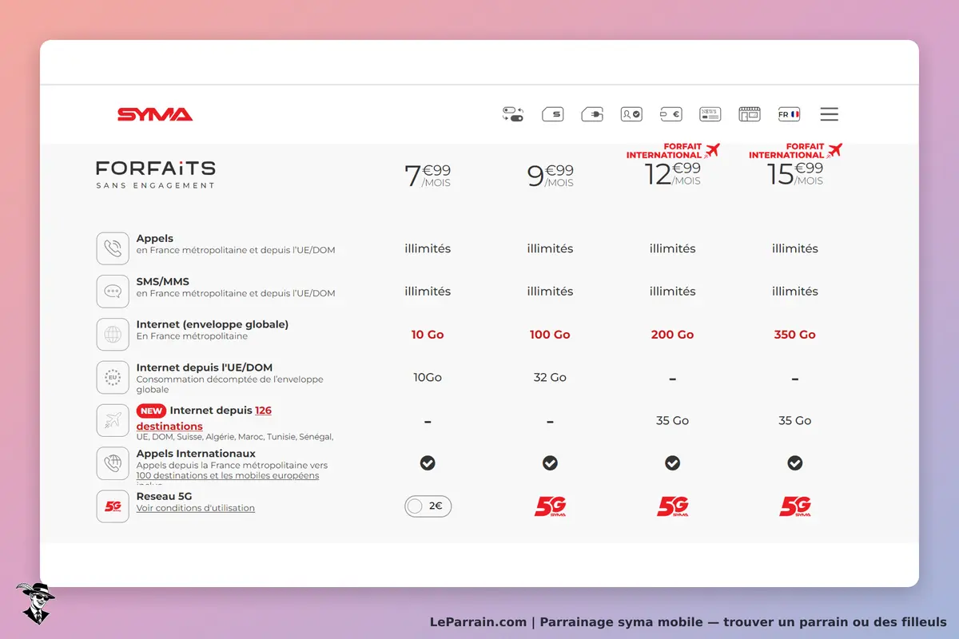This screenshot has height=639, width=959.
Task: Click the store locator shop icon
Action: coord(750,114)
